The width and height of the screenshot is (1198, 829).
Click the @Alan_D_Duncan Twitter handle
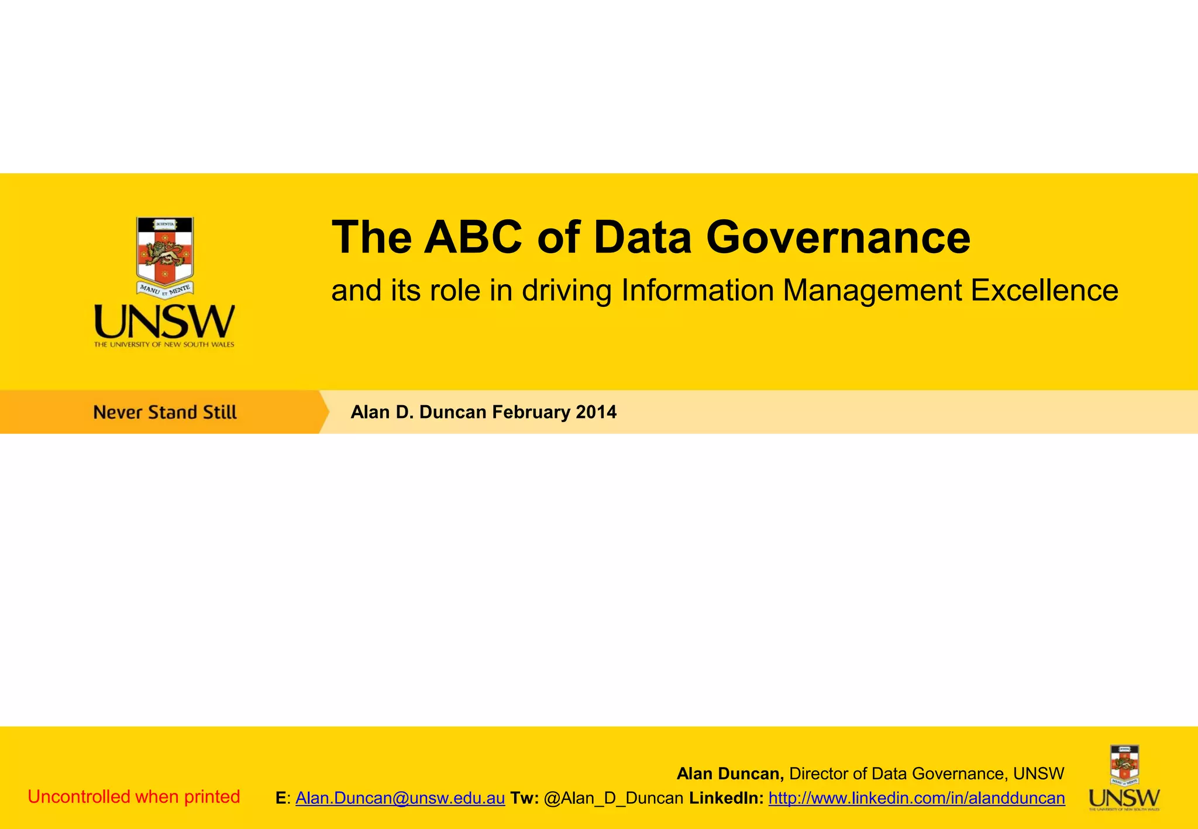point(614,798)
